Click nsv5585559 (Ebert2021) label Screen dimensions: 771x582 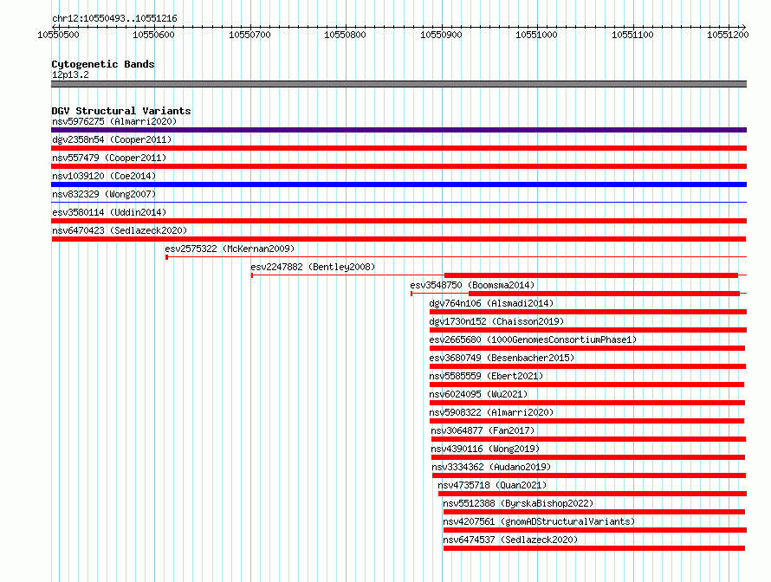point(486,376)
